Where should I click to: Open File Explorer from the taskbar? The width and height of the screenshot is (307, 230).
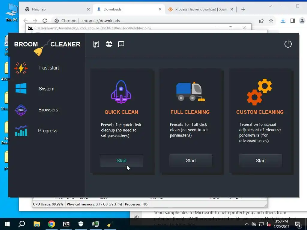pyautogui.click(x=37, y=224)
